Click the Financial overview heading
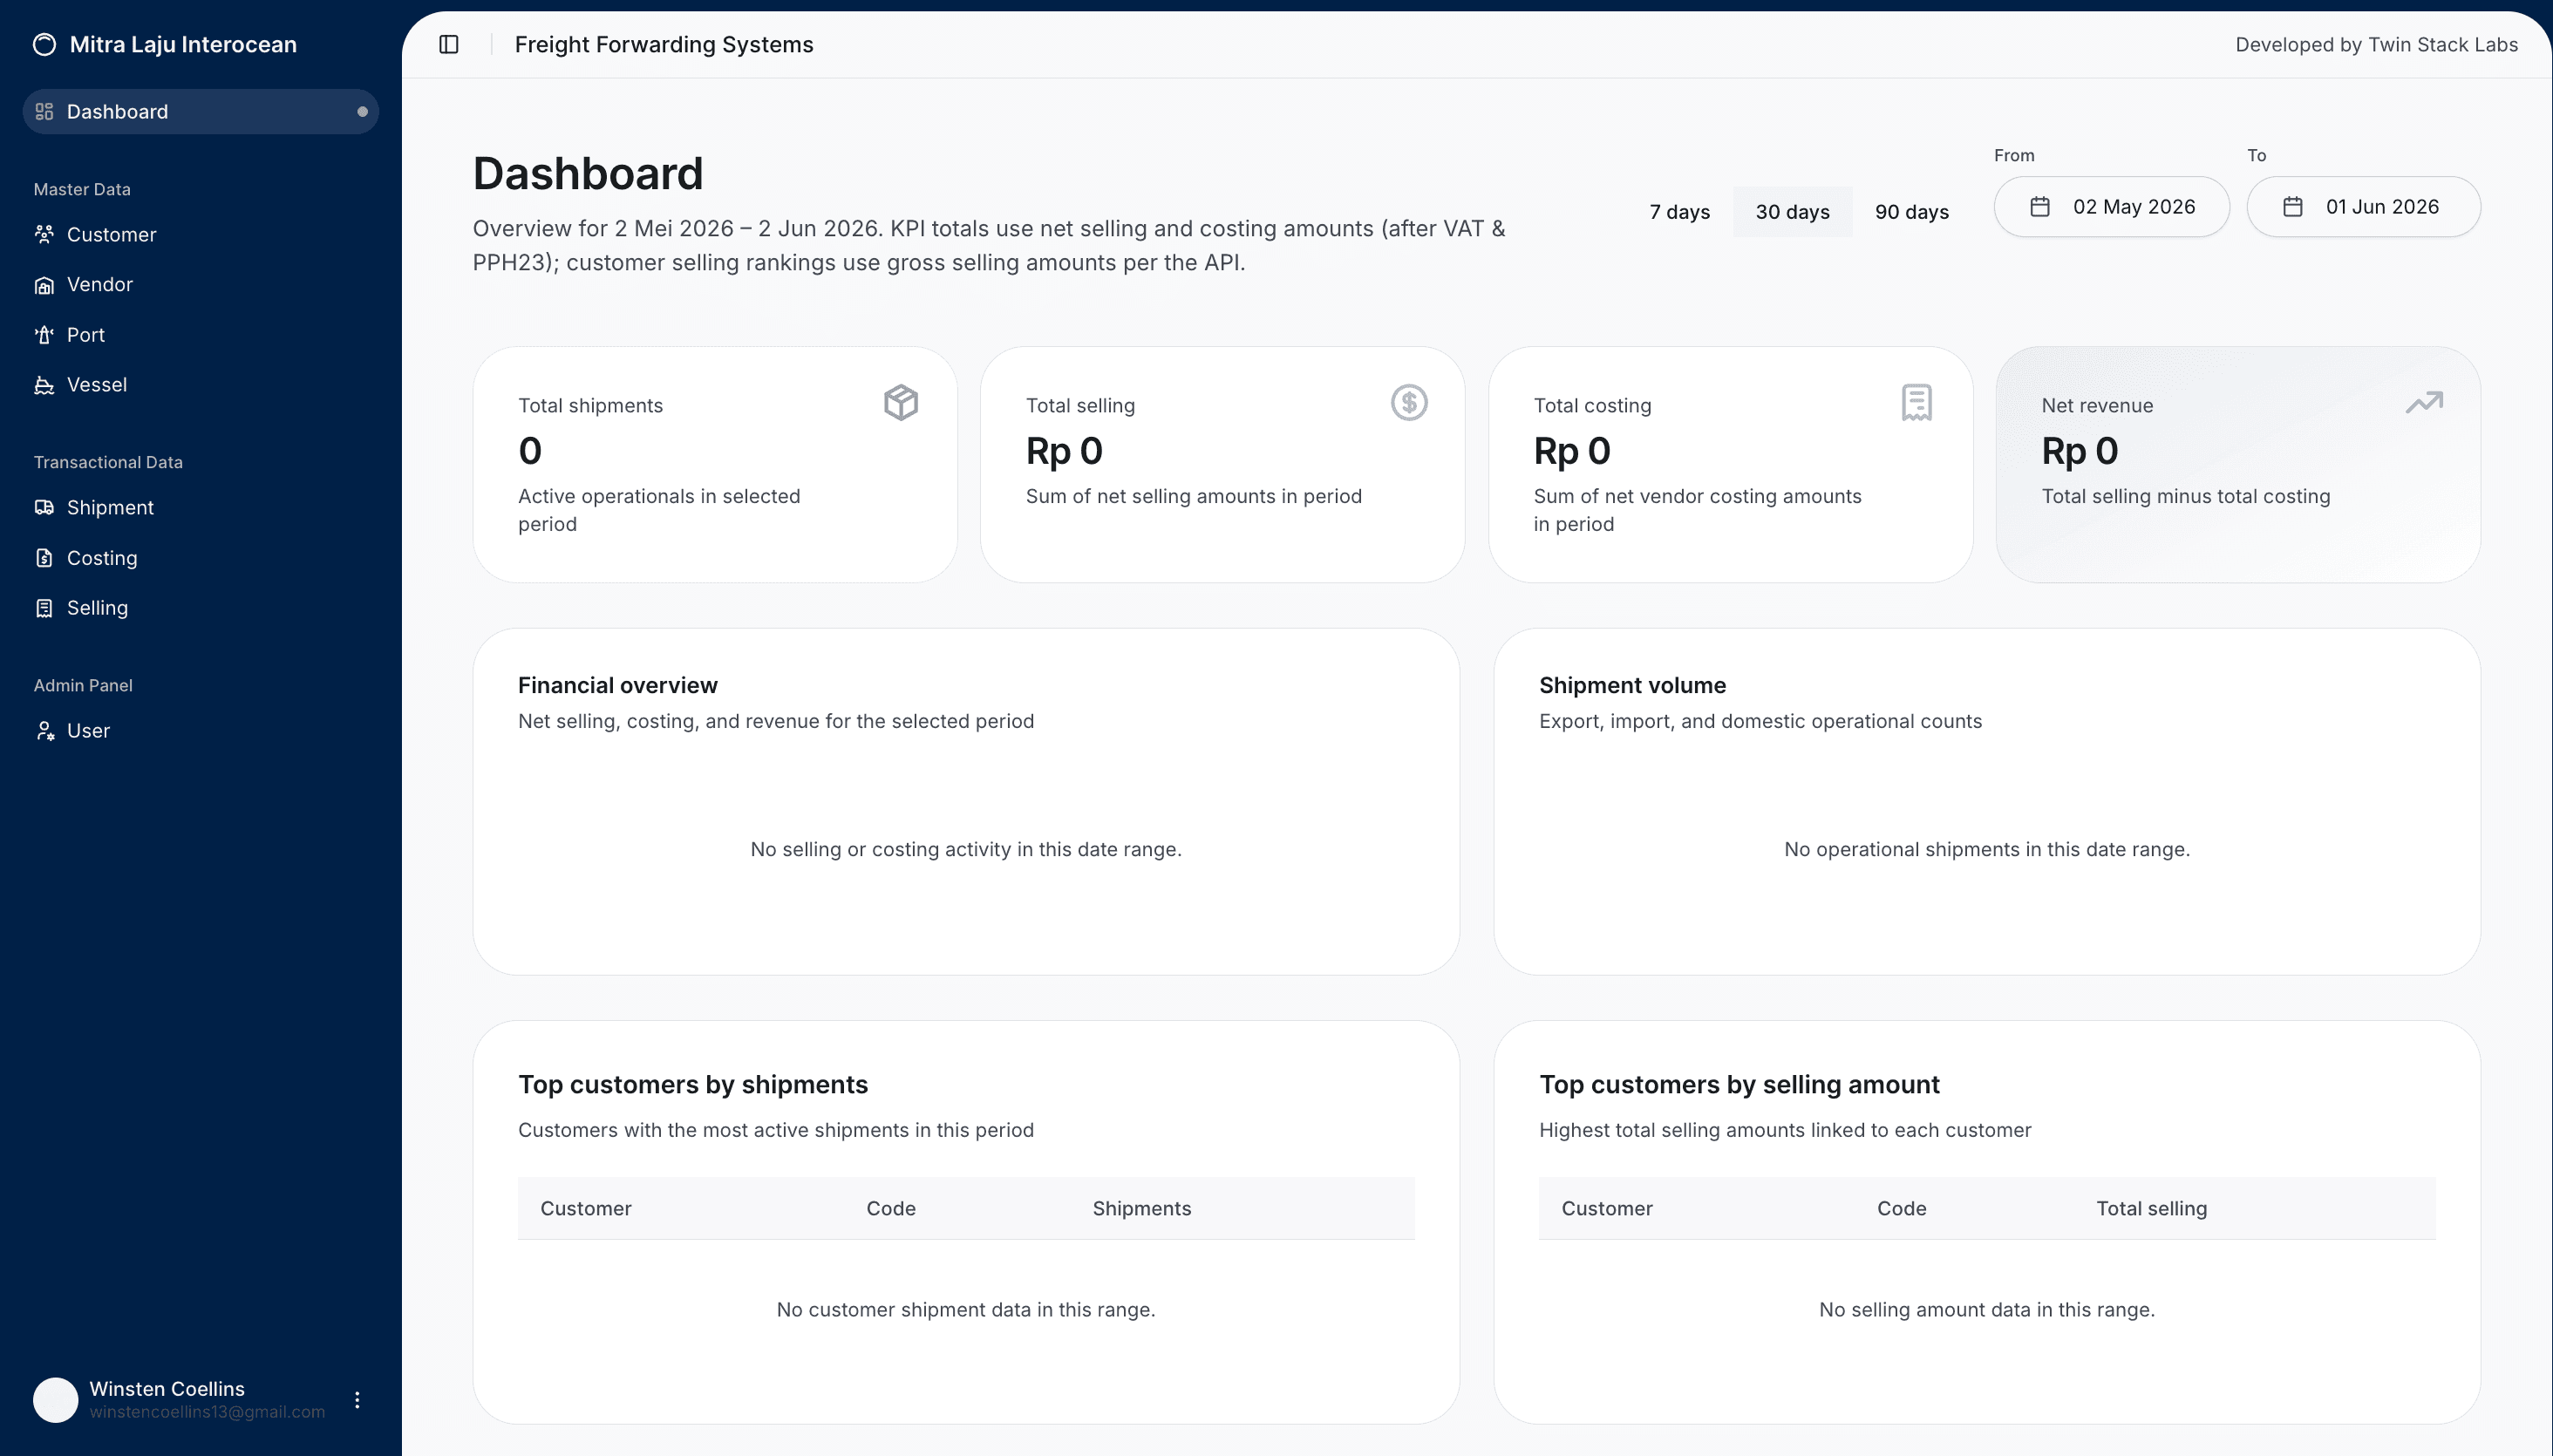This screenshot has height=1456, width=2553. pos(617,685)
